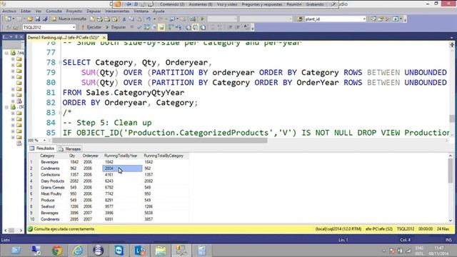Click the find-in-files icon beside plant_id box

[300, 19]
